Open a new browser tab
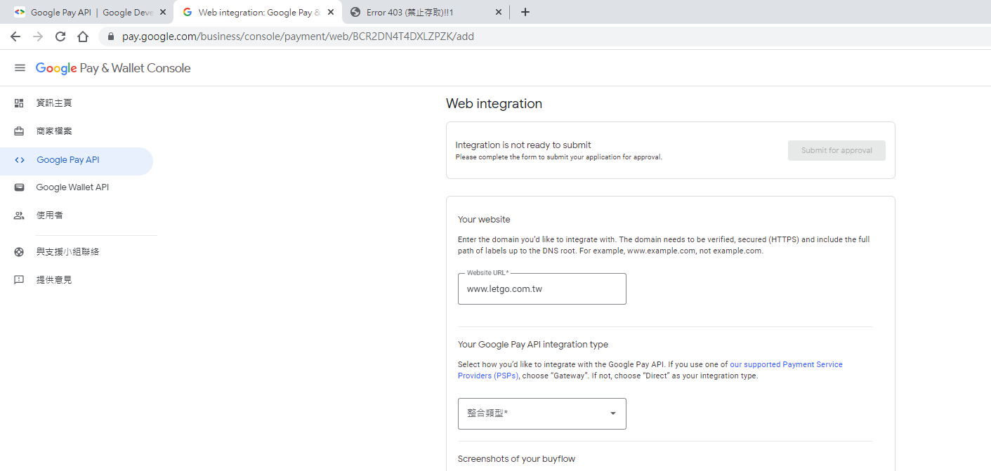Screen dimensions: 991x471 click(525, 12)
